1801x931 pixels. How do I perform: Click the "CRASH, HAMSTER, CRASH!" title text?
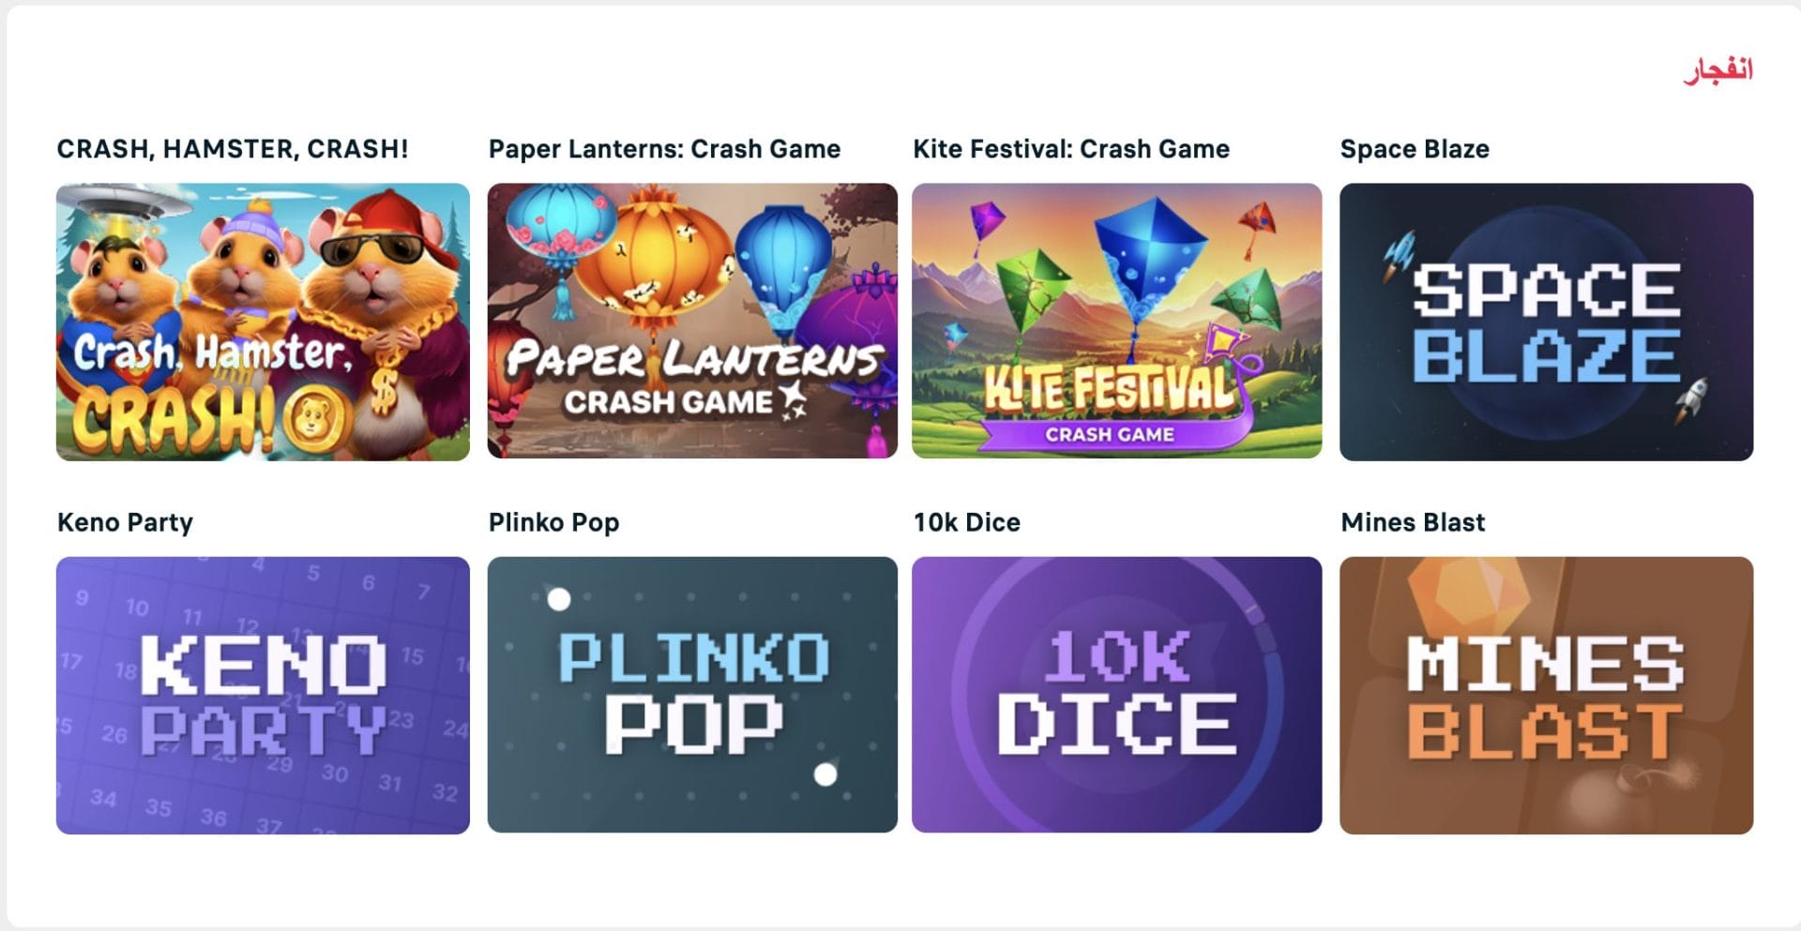(x=233, y=149)
